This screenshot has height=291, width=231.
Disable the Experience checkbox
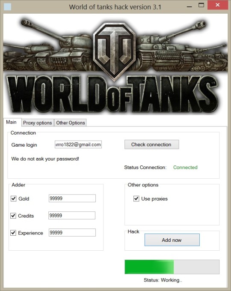click(13, 233)
